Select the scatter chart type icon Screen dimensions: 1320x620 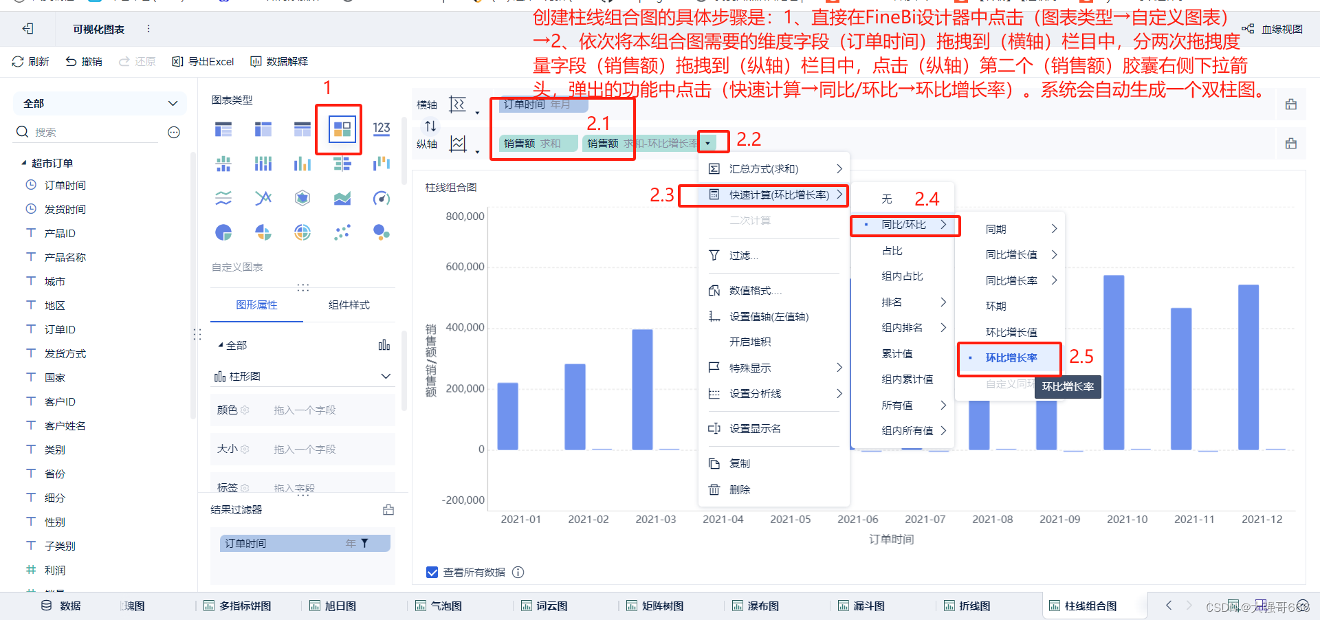pyautogui.click(x=342, y=232)
